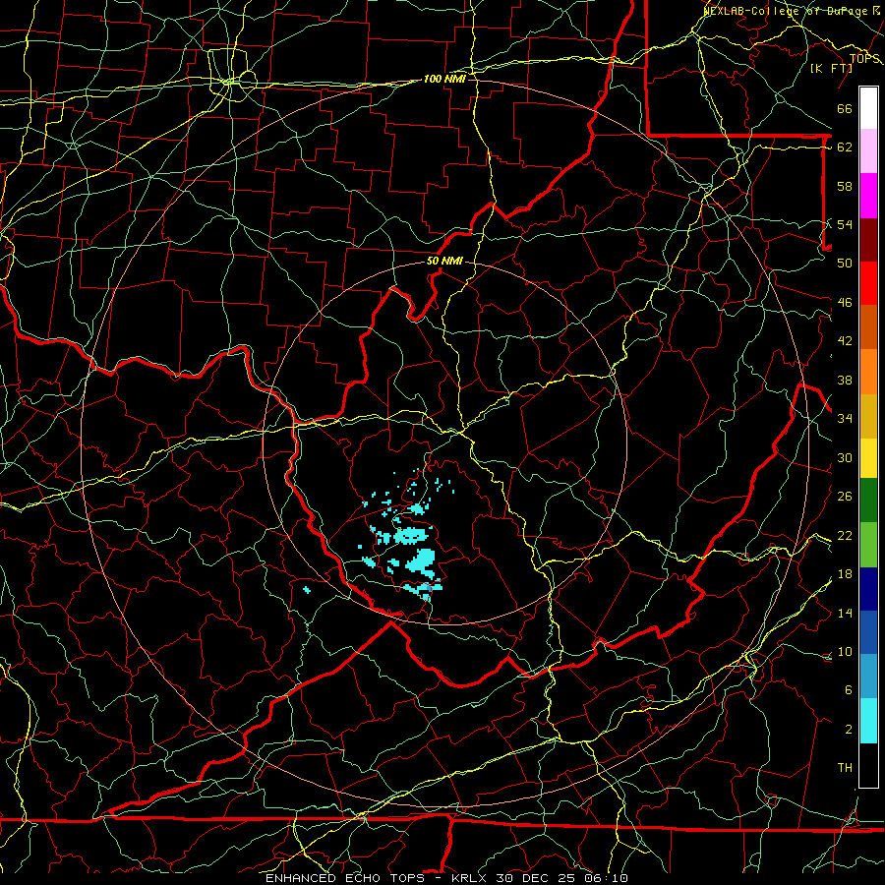Image resolution: width=885 pixels, height=885 pixels.
Task: Click the legend value "54"
Action: pyautogui.click(x=845, y=224)
